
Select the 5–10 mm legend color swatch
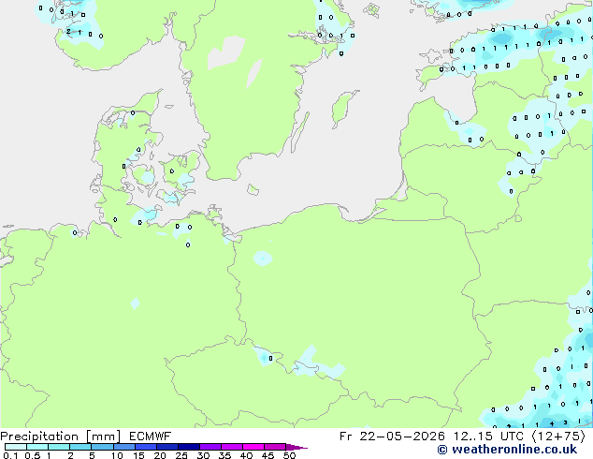tap(102, 447)
